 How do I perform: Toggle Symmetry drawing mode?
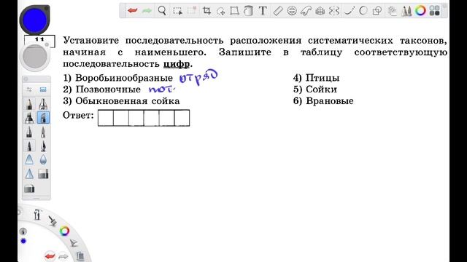point(334,11)
